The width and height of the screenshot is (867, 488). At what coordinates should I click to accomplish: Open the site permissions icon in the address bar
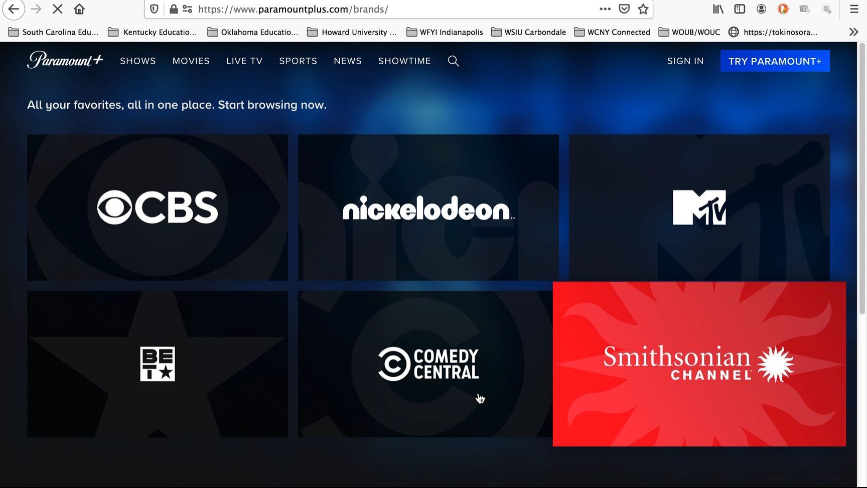tap(187, 9)
